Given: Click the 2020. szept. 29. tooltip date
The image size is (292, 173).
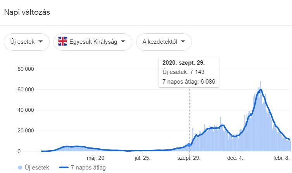Looking at the screenshot, I should pos(184,62).
